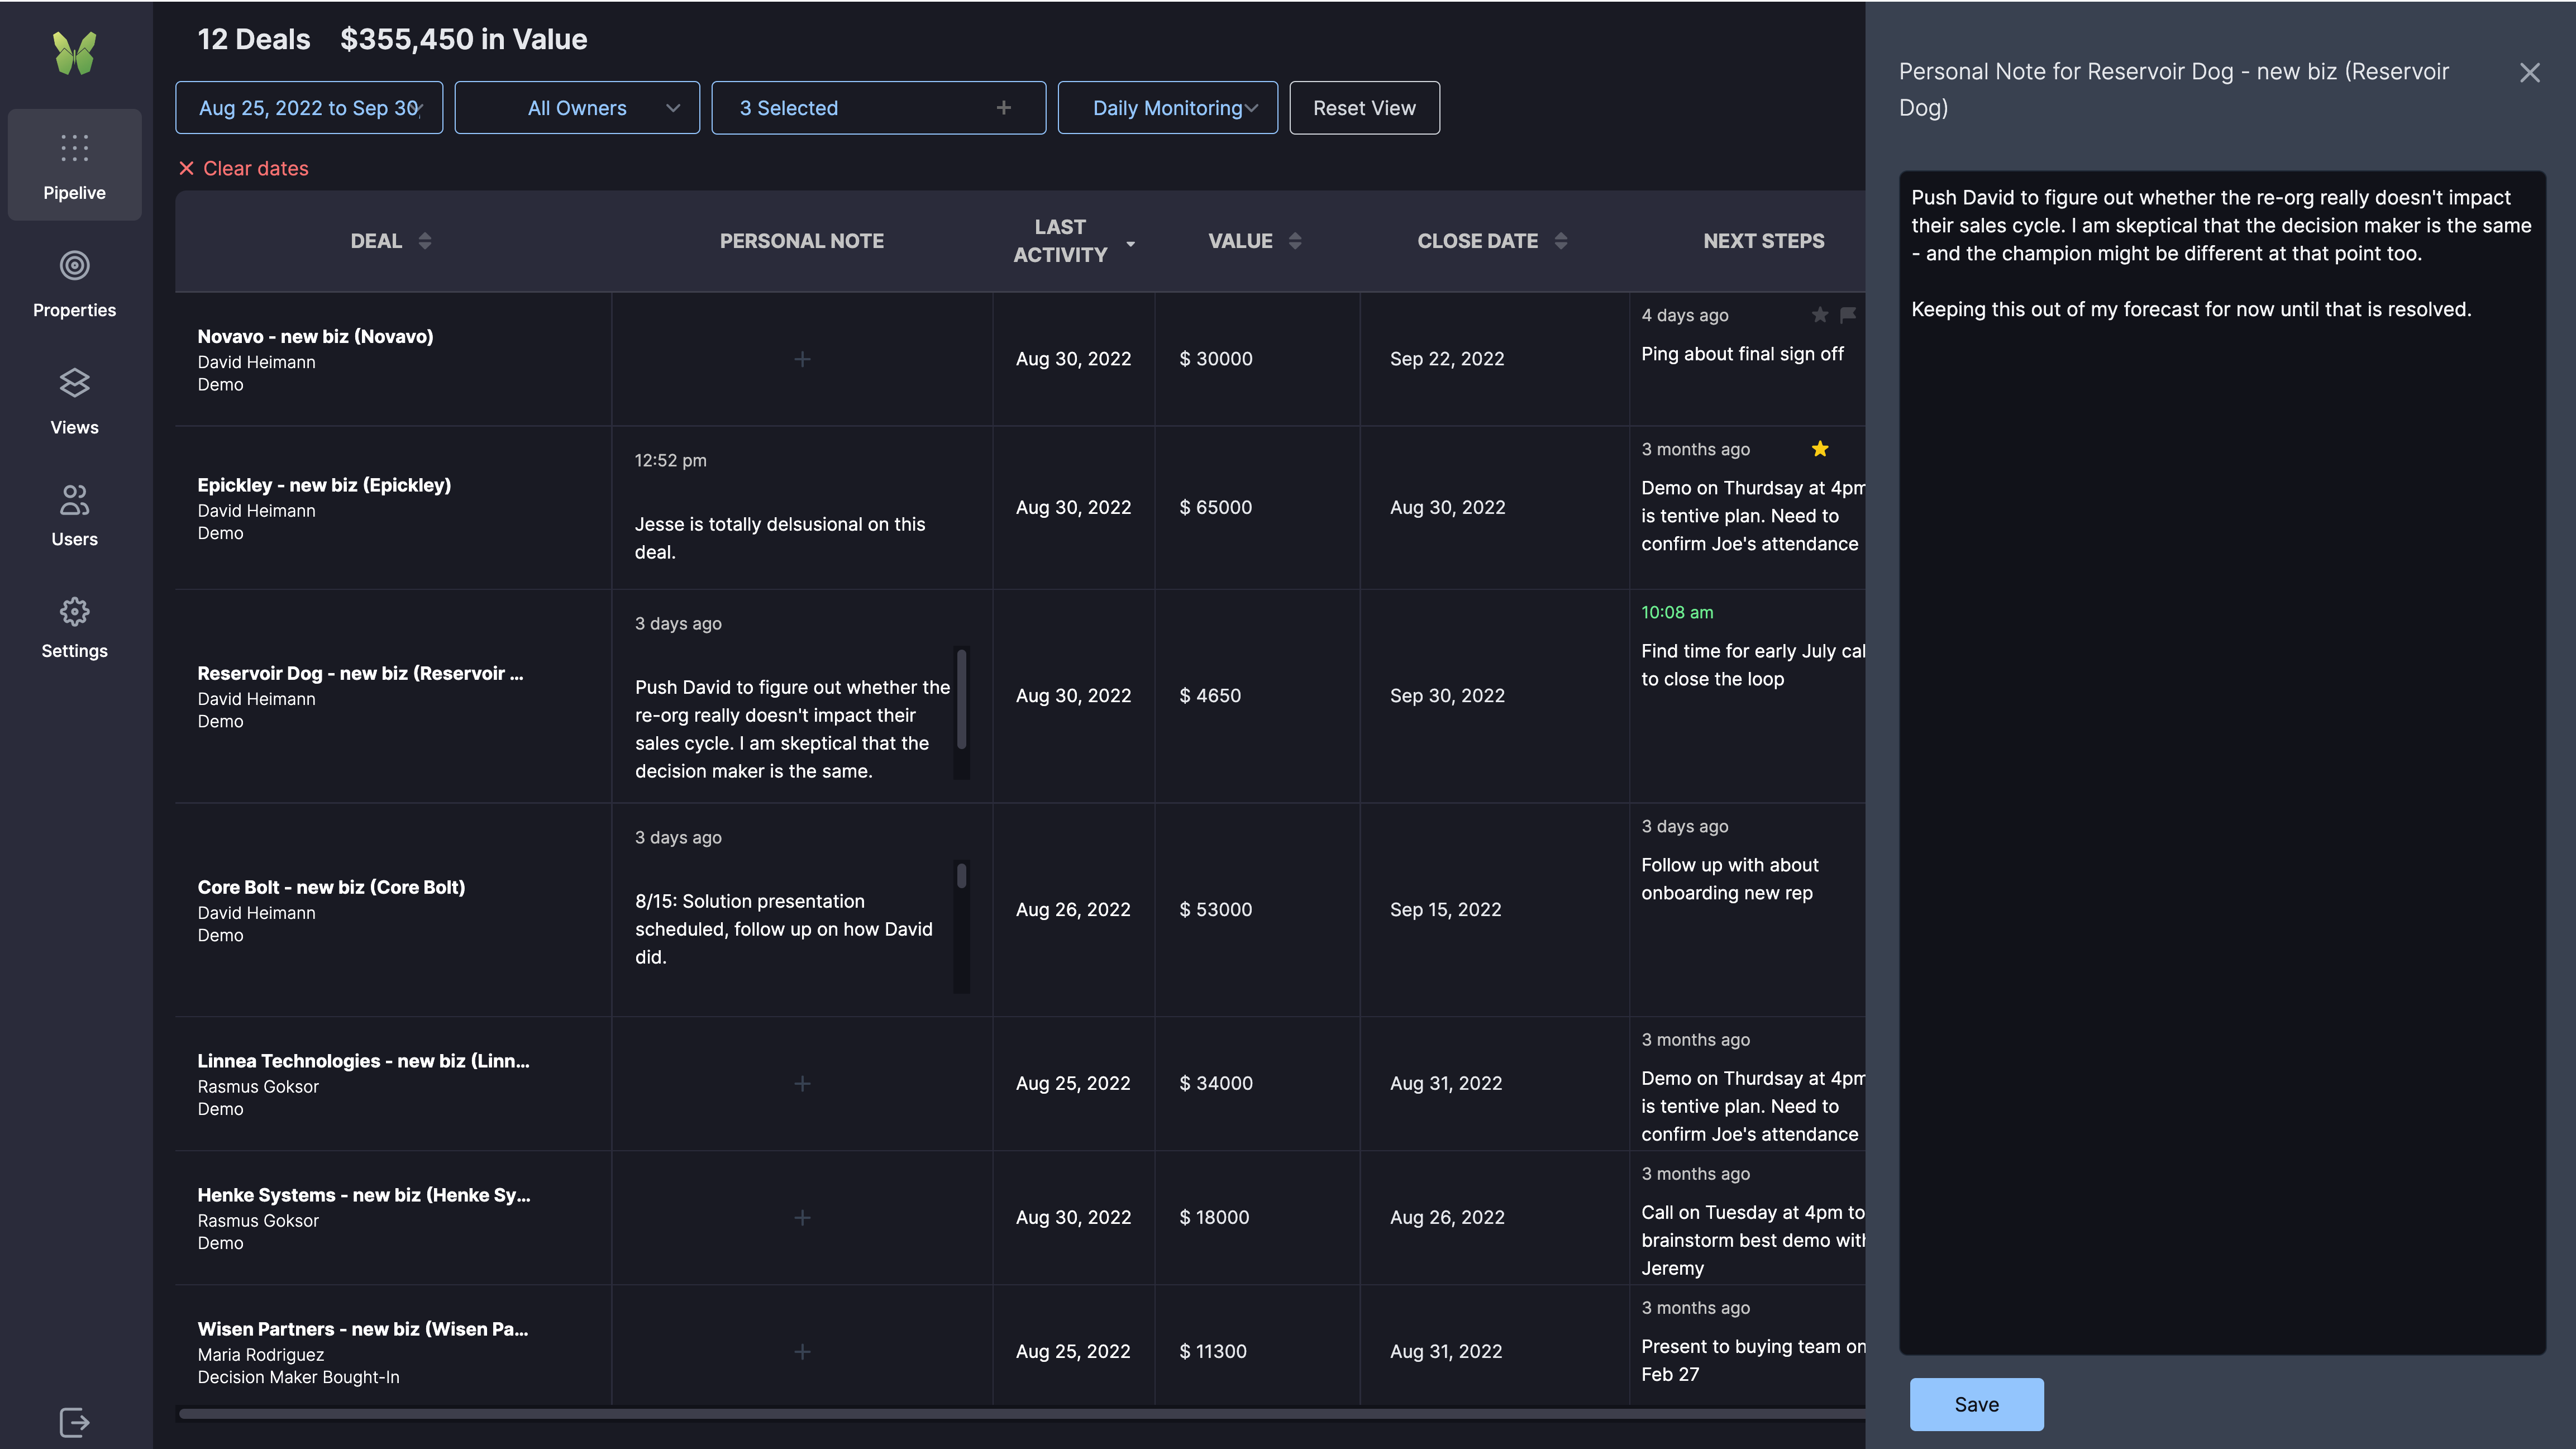This screenshot has height=1449, width=2576.
Task: Star the Novavo next step
Action: click(x=1820, y=315)
